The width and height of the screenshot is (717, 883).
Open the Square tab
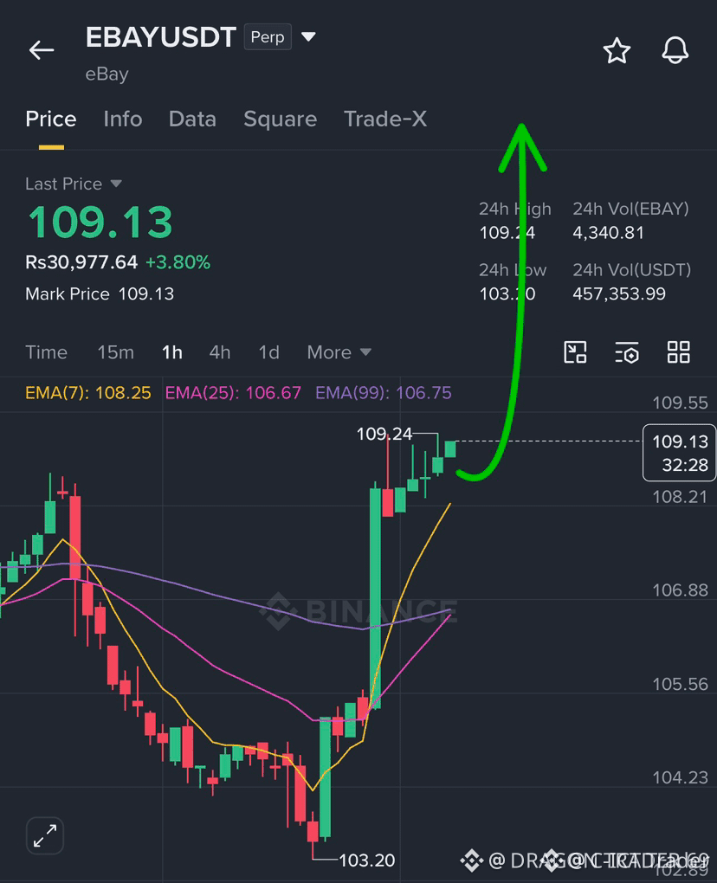pyautogui.click(x=280, y=119)
